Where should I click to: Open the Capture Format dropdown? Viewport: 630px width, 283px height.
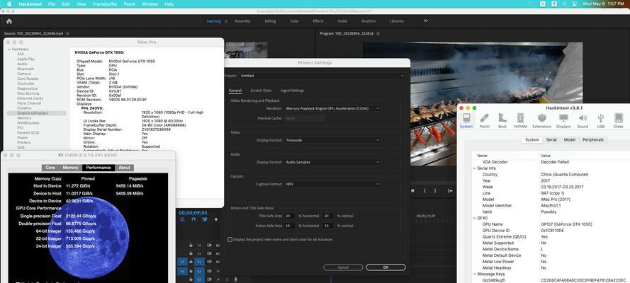click(332, 184)
